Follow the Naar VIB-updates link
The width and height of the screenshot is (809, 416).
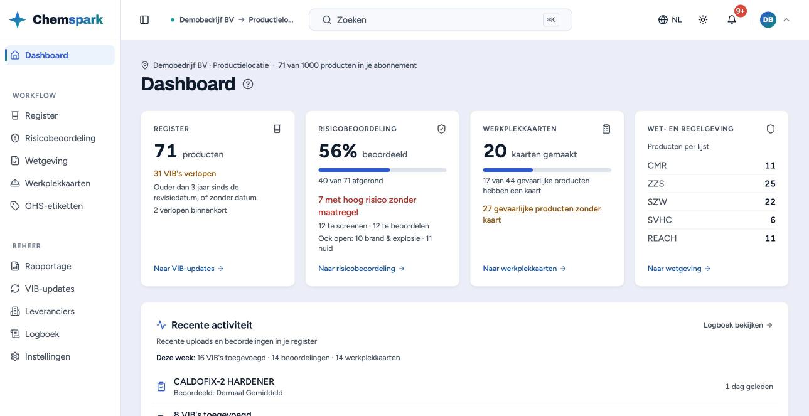189,269
